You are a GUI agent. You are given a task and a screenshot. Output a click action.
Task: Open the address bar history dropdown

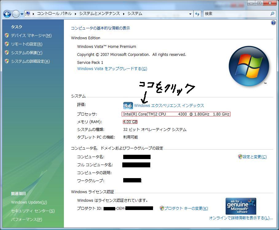tap(190, 14)
